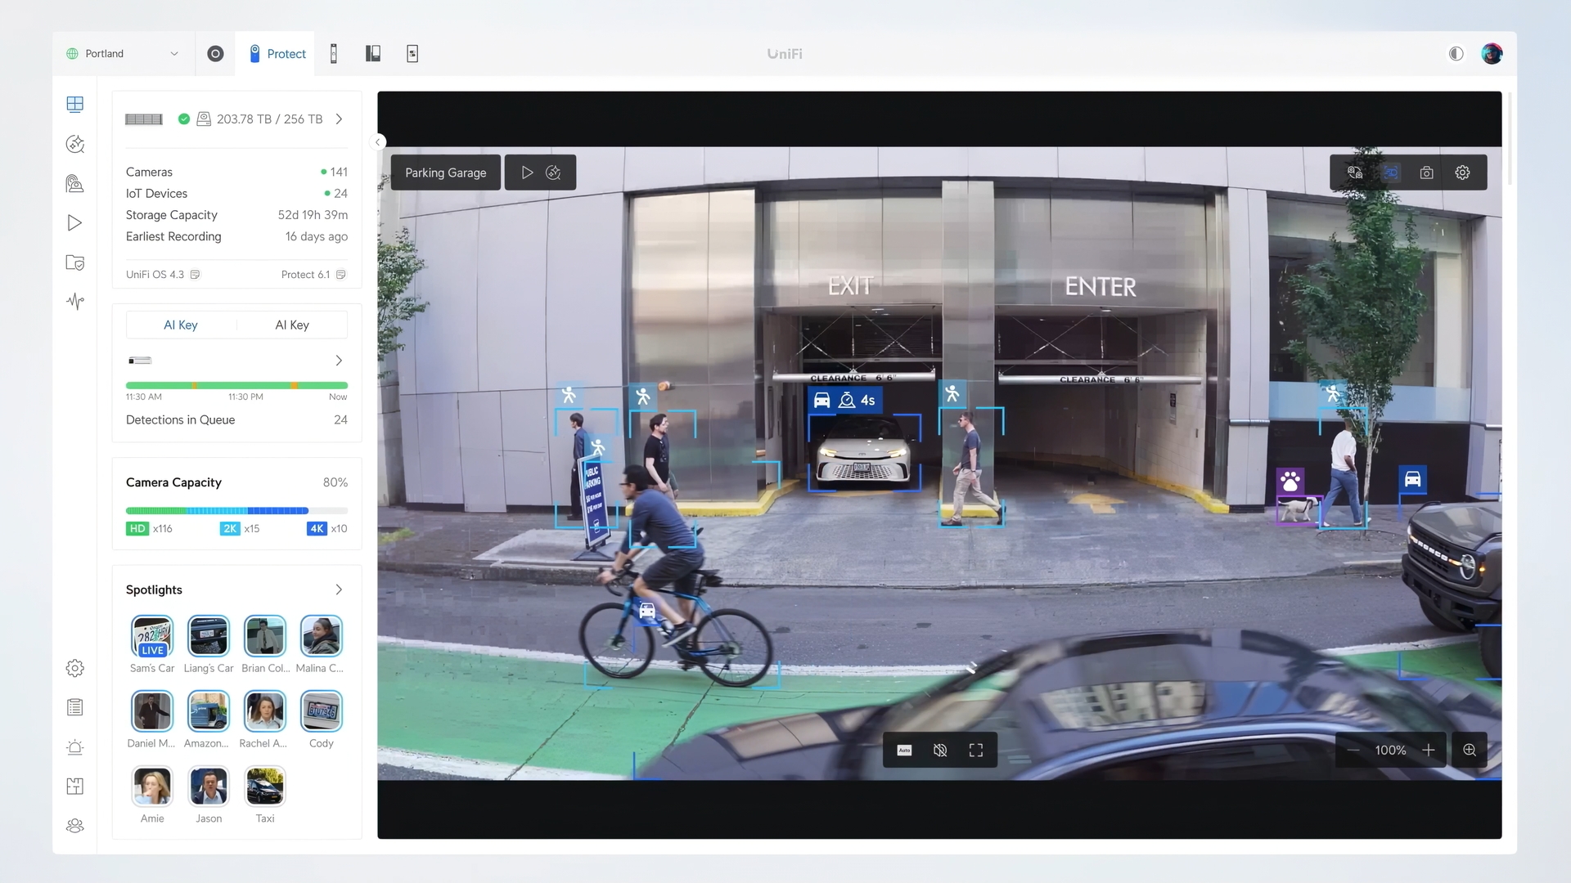Switch to the Protect tab
This screenshot has width=1571, height=883.
(276, 53)
